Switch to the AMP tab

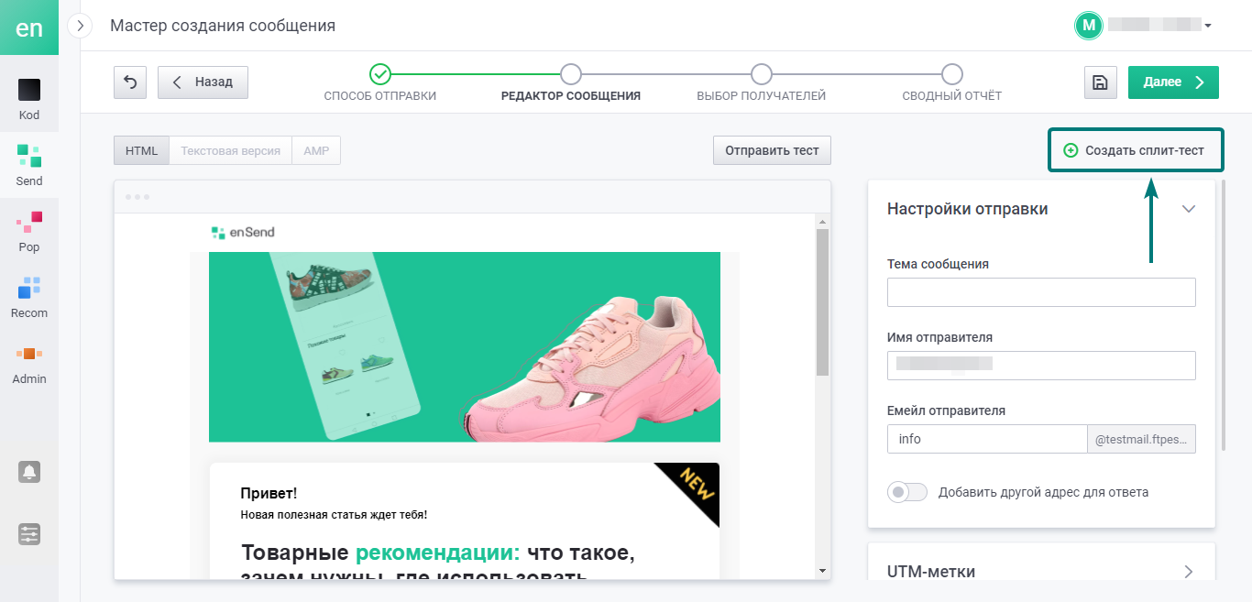(316, 150)
